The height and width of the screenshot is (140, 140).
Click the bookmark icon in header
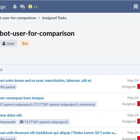coord(136,7)
